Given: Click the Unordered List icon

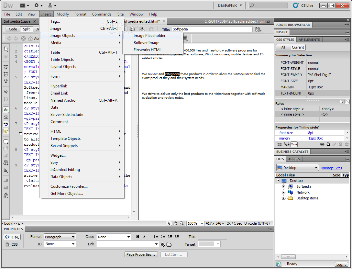Looking at the screenshot, I should [156, 236].
